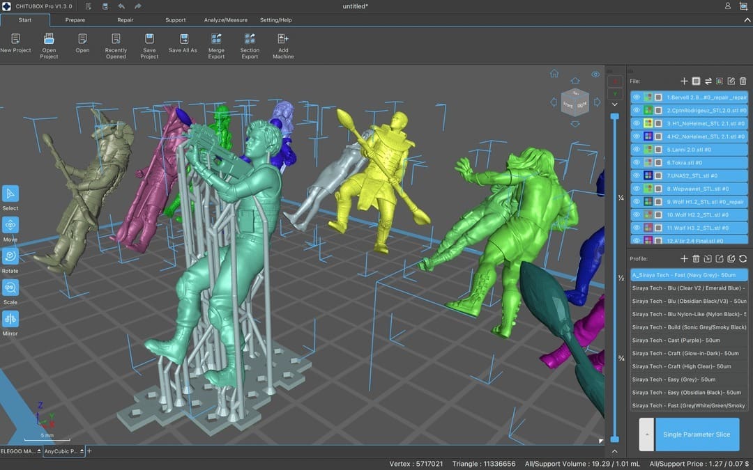Add a machine tab with the bottom plus button
Screen dimensions: 753x470
tap(89, 451)
